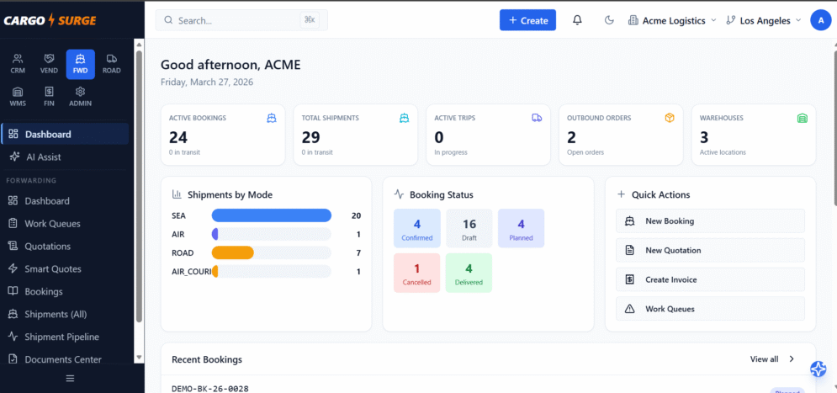
Task: Open the FIN finance module
Action: [x=49, y=97]
